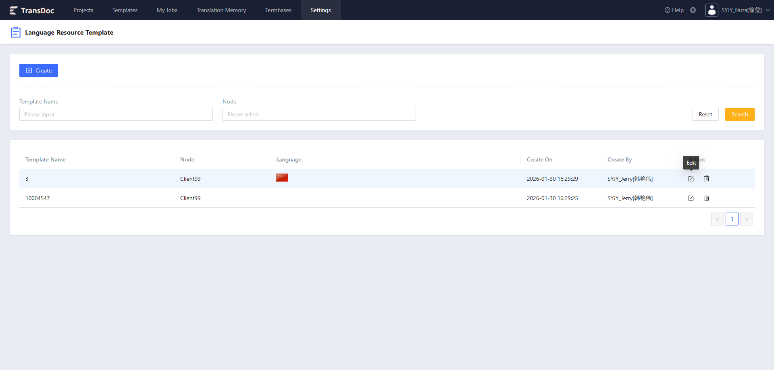Image resolution: width=774 pixels, height=370 pixels.
Task: Click the Language column header
Action: point(289,159)
